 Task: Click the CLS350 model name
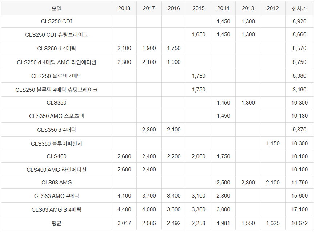point(56,103)
